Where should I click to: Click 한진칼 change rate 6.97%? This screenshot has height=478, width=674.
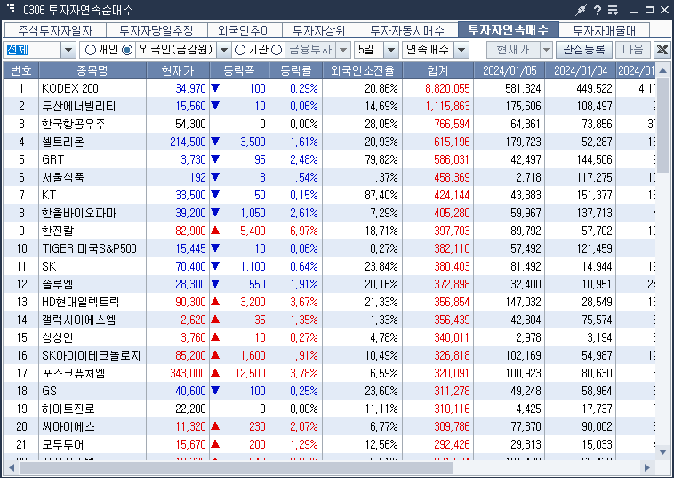point(303,231)
